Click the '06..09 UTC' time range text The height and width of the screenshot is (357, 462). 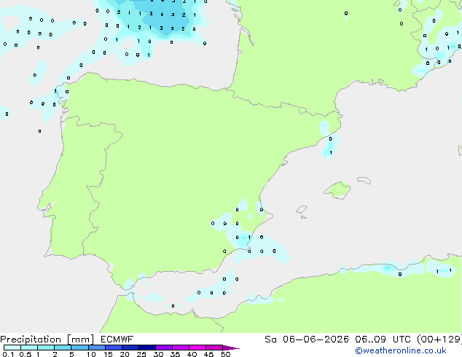pyautogui.click(x=383, y=340)
